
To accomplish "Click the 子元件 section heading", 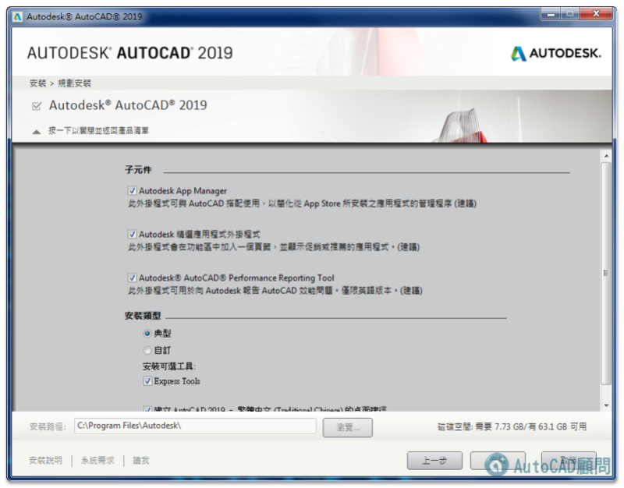I will 138,170.
